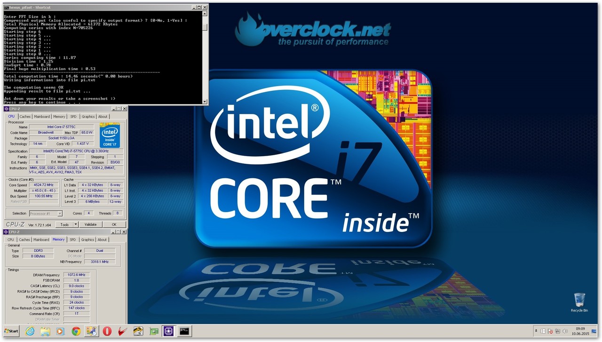The image size is (602, 342).
Task: Click CPU-Z title bar icon in upper window
Action: pos(6,109)
